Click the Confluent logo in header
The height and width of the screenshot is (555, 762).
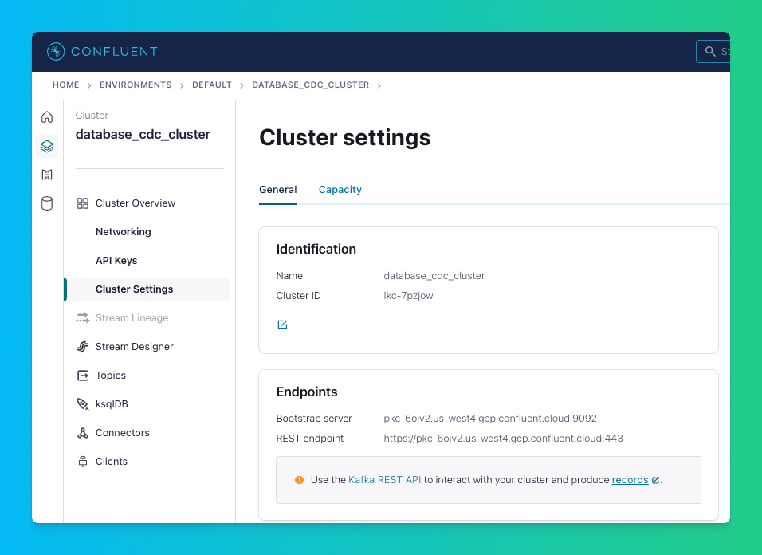[102, 52]
